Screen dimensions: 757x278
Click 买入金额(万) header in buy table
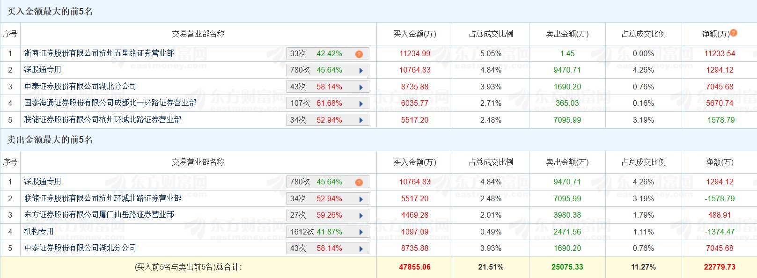[414, 34]
